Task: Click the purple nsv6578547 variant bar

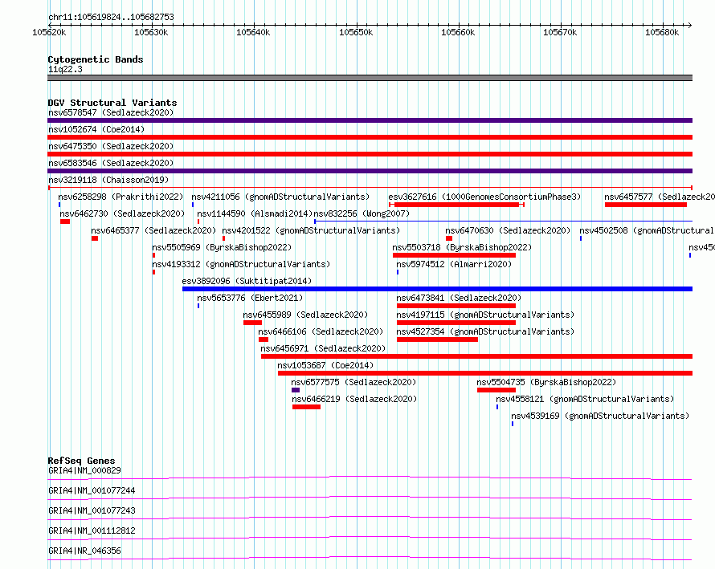Action: (x=370, y=120)
